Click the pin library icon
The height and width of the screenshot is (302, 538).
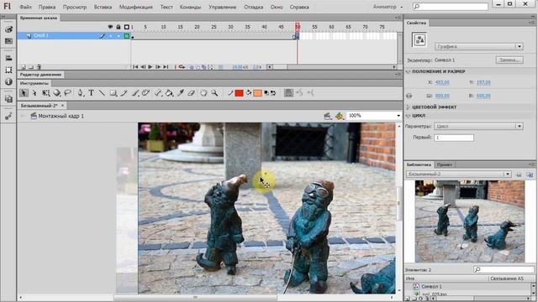point(519,174)
